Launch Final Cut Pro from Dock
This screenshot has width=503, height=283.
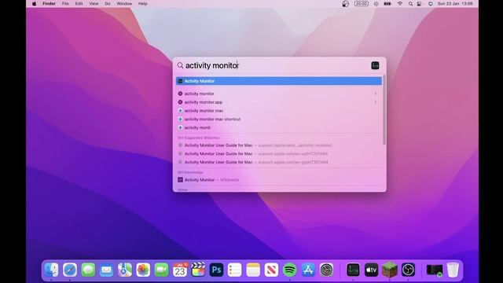[198, 270]
